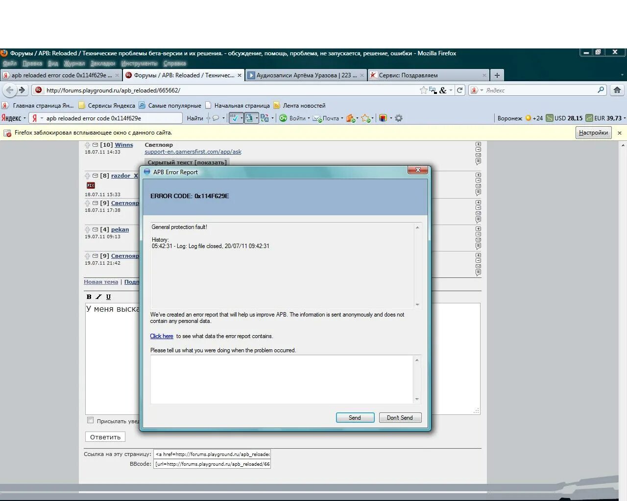
Task: Open the search engine dropdown in the Яндекс box
Action: point(482,90)
